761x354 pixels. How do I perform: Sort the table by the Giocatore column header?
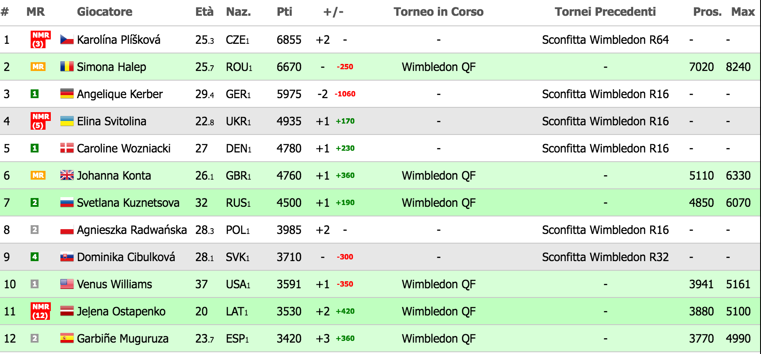click(105, 12)
